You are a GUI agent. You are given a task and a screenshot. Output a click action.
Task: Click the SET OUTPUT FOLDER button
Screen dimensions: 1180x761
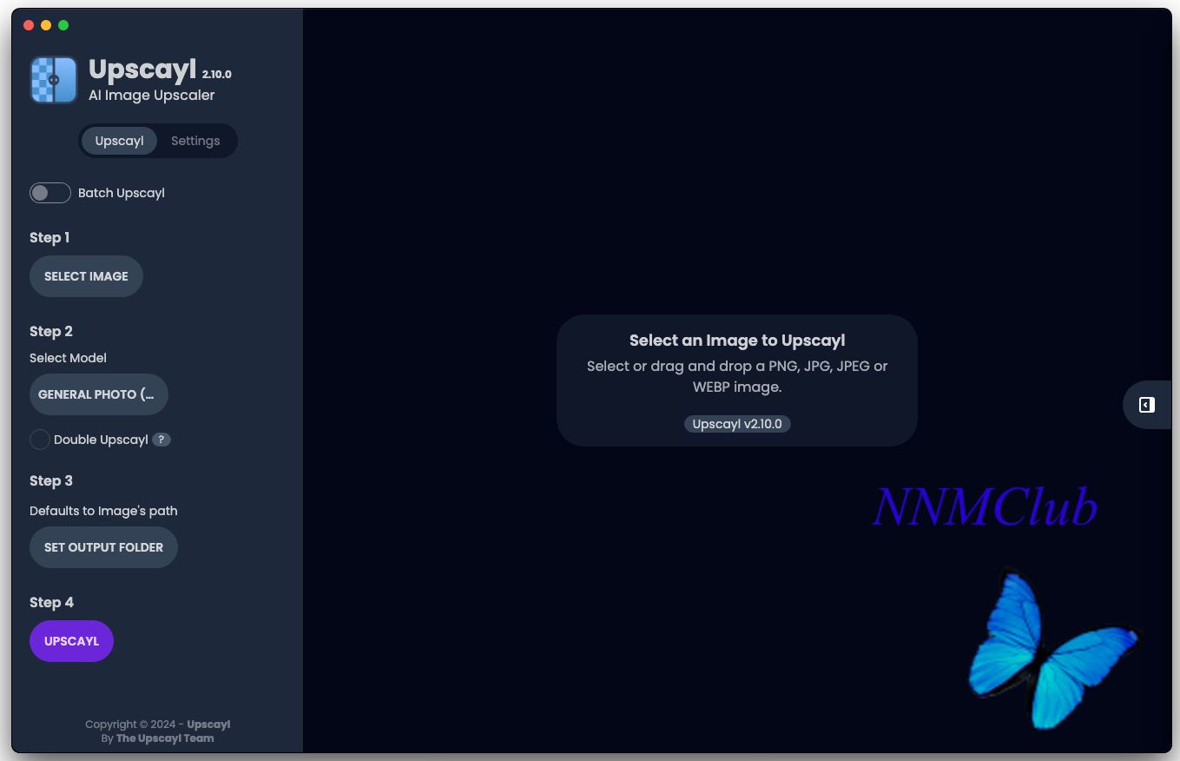(103, 547)
